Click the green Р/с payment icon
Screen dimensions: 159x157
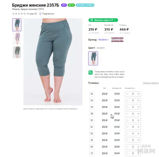coord(91,73)
